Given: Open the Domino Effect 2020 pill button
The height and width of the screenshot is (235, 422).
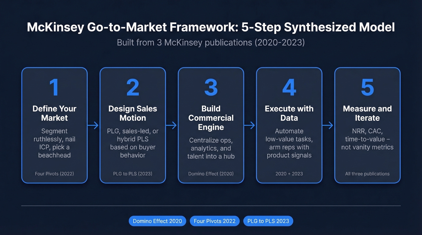Looking at the screenshot, I should [x=157, y=221].
